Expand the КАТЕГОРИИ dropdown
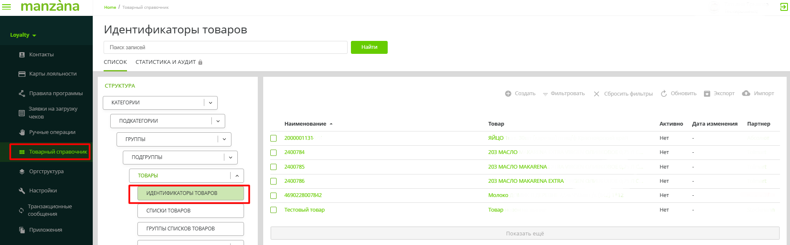 [x=211, y=103]
